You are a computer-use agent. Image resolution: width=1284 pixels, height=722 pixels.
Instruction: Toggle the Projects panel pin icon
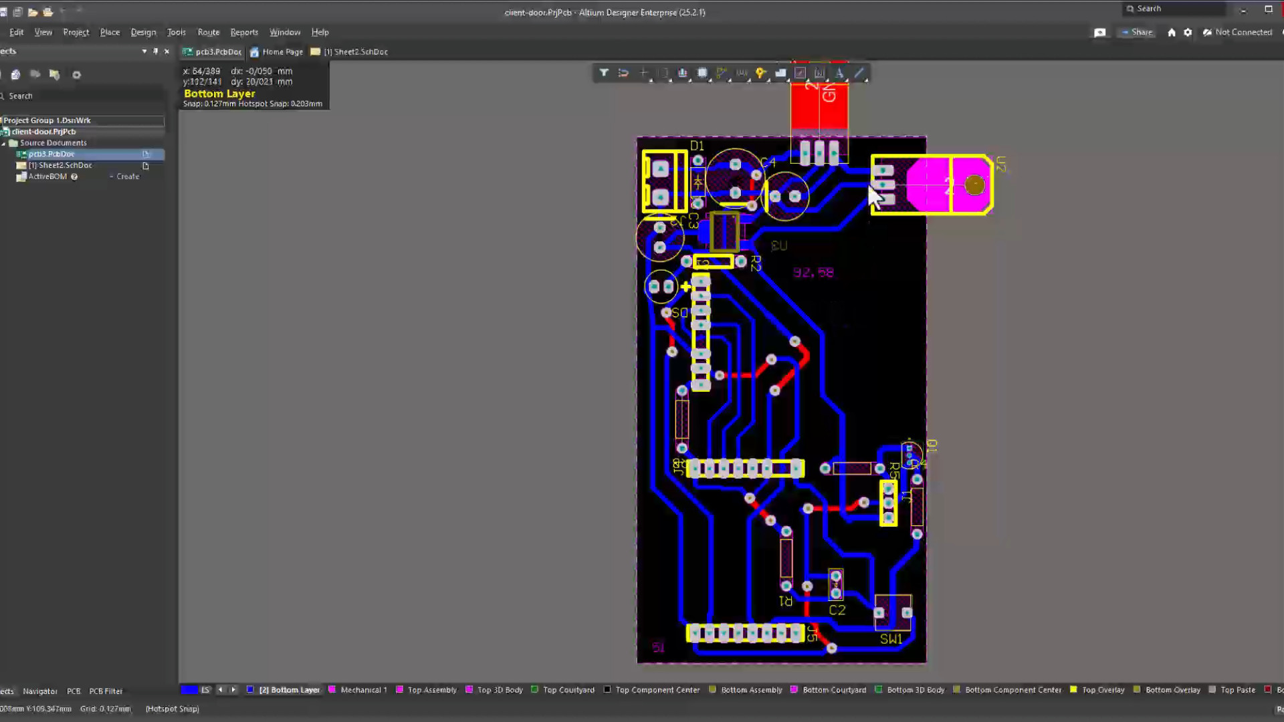(x=156, y=51)
